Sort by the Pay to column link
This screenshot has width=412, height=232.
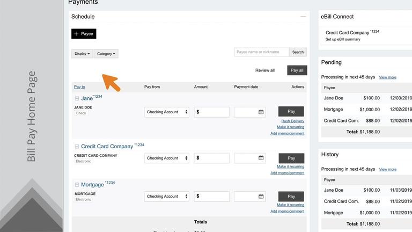point(79,87)
